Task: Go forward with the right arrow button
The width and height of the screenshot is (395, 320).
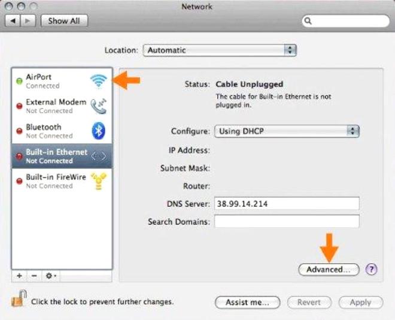Action: tap(28, 21)
